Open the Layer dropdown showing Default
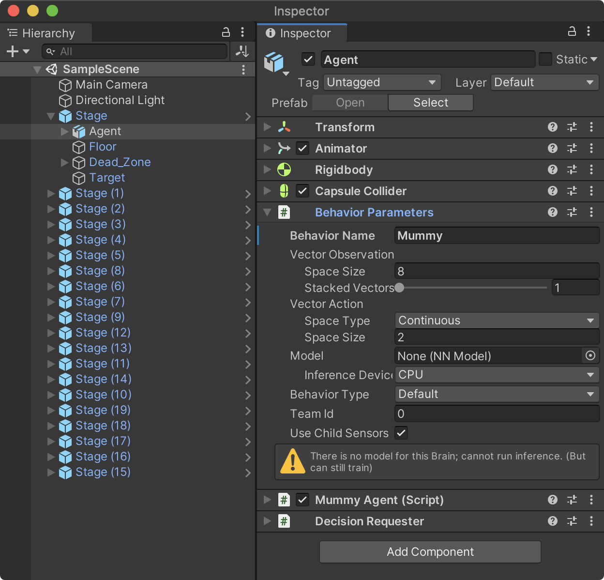This screenshot has width=604, height=580. [x=545, y=82]
